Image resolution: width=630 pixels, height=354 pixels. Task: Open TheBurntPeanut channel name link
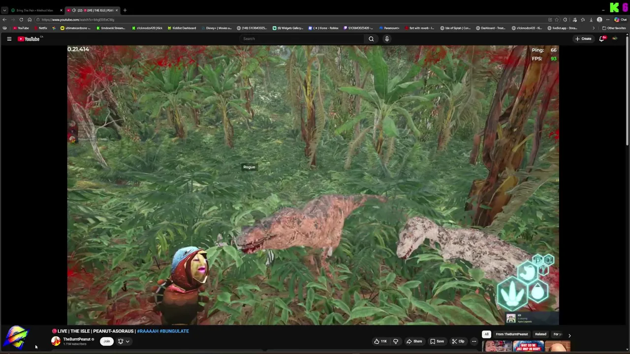(77, 339)
